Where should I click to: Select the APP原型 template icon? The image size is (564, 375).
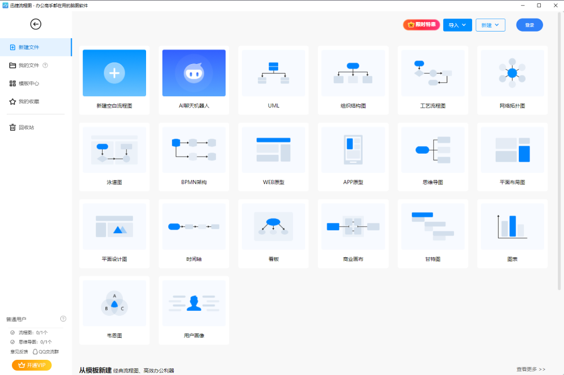(353, 149)
